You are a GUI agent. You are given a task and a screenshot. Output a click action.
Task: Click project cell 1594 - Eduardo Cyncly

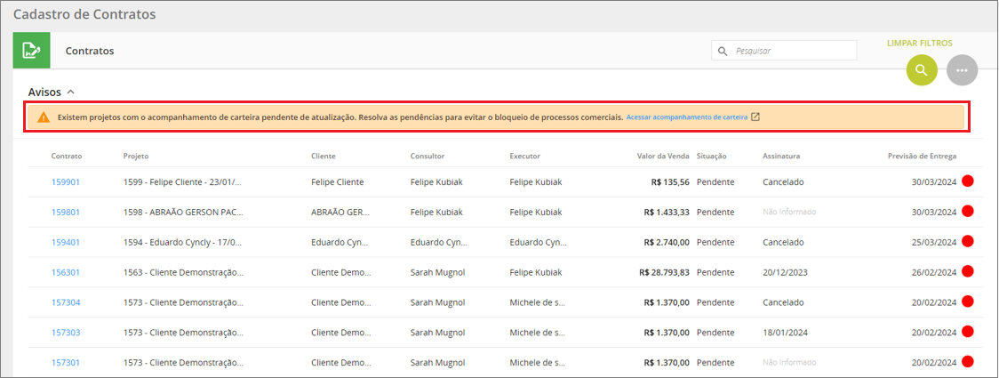click(183, 242)
